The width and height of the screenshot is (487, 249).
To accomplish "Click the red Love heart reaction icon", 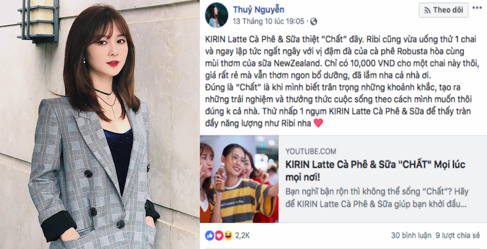I will click(x=219, y=235).
